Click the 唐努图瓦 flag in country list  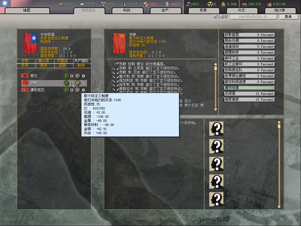click(x=25, y=90)
